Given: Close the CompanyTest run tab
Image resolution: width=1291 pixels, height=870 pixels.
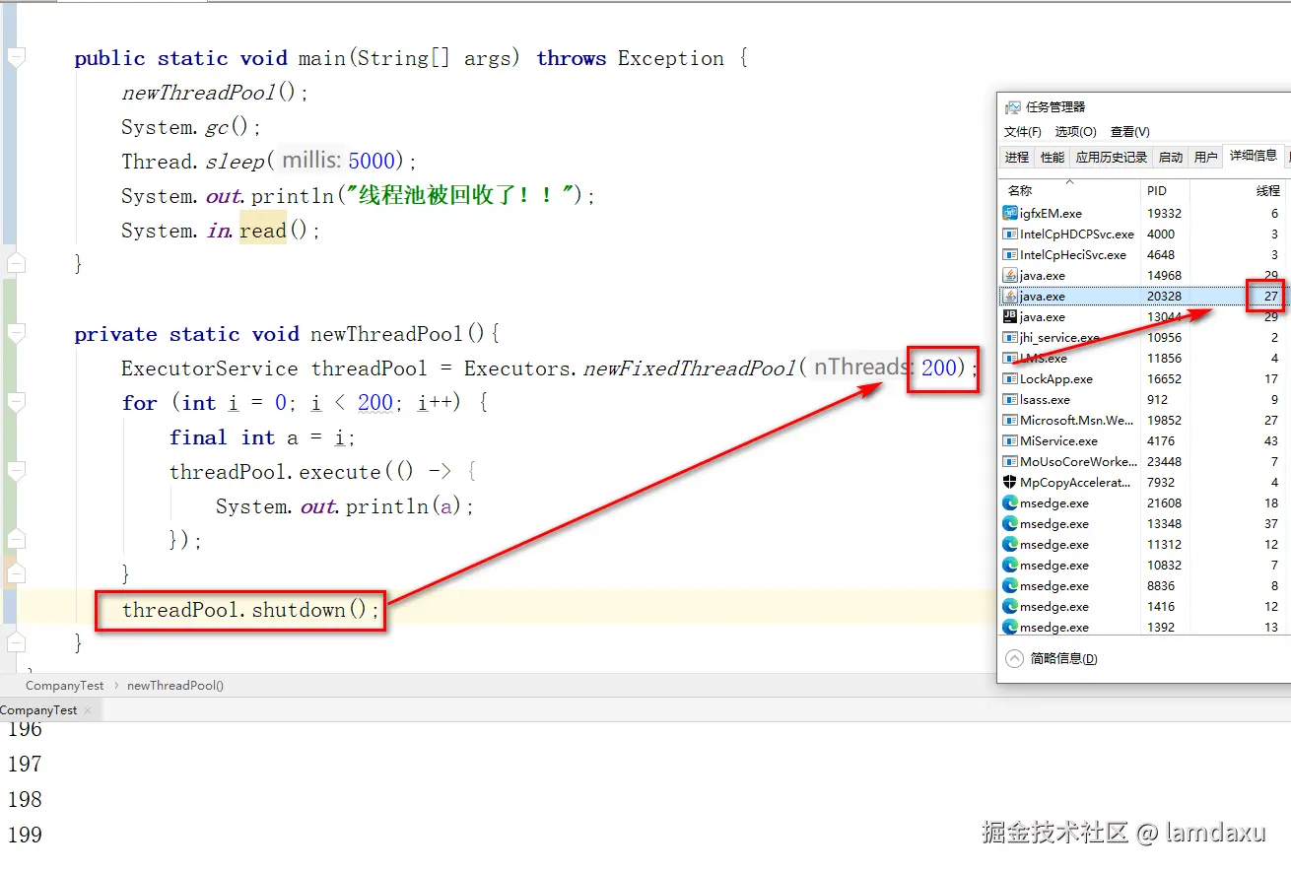Looking at the screenshot, I should click(x=88, y=710).
